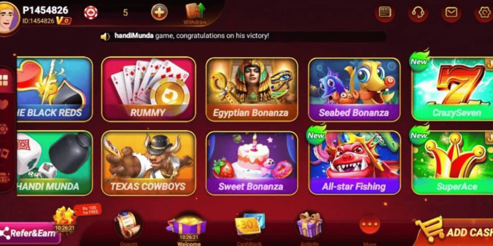
Task: Open the player profile avatar
Action: tap(9, 17)
